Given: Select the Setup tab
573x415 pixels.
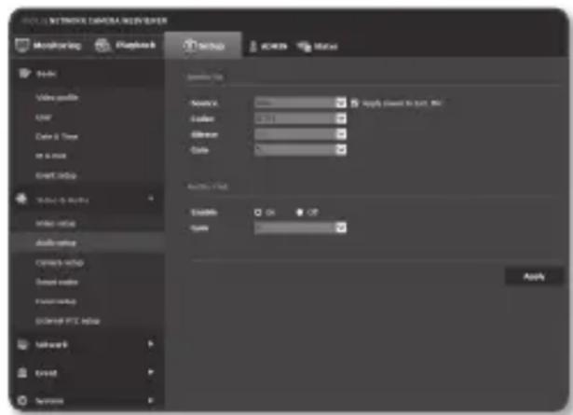Looking at the screenshot, I should click(x=203, y=46).
